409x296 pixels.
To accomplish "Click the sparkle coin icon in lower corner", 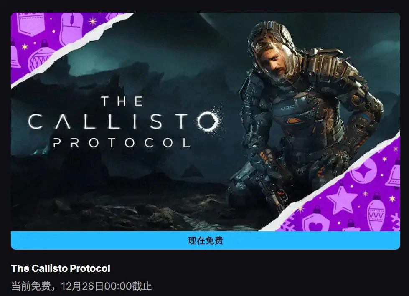I will (x=363, y=171).
